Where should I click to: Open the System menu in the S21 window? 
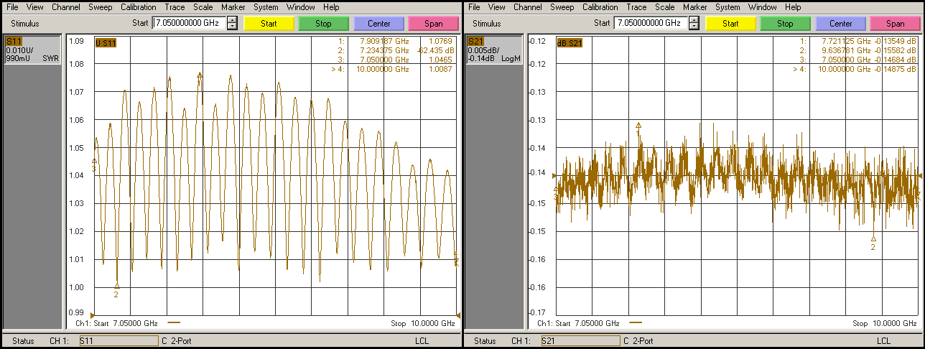[728, 7]
